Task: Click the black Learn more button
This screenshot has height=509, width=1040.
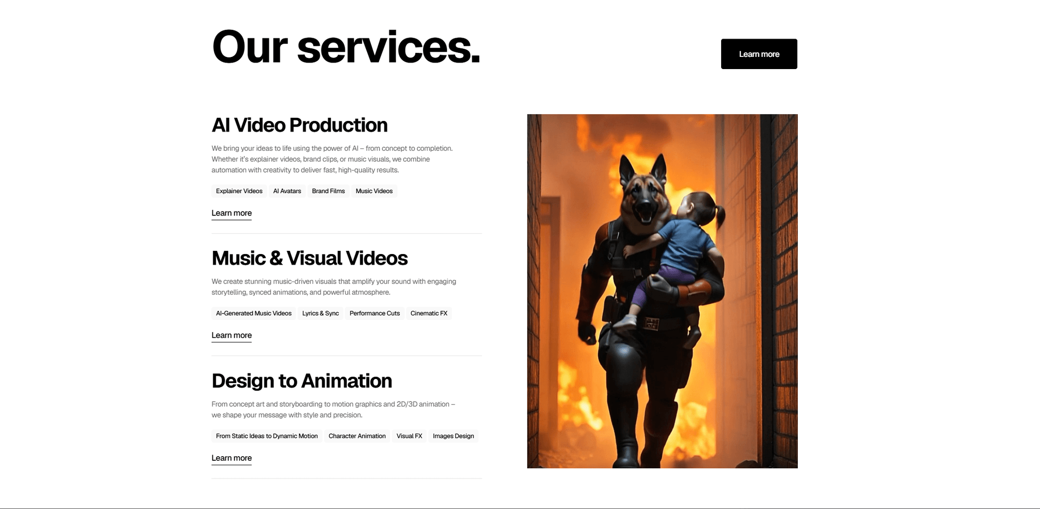Action: [x=759, y=54]
